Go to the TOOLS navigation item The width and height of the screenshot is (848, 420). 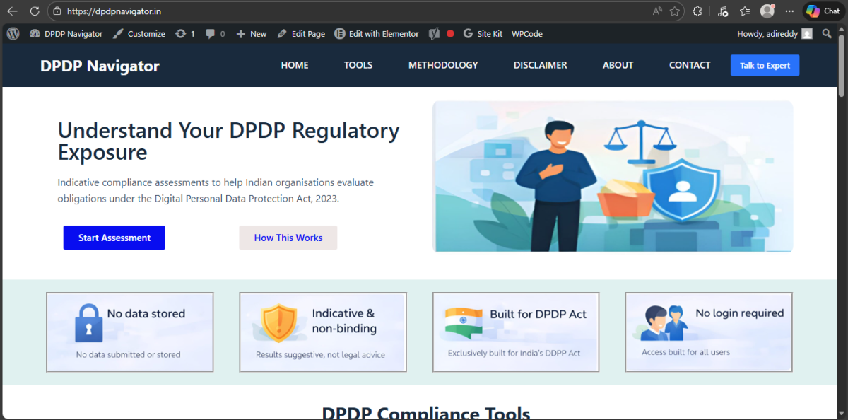tap(358, 65)
